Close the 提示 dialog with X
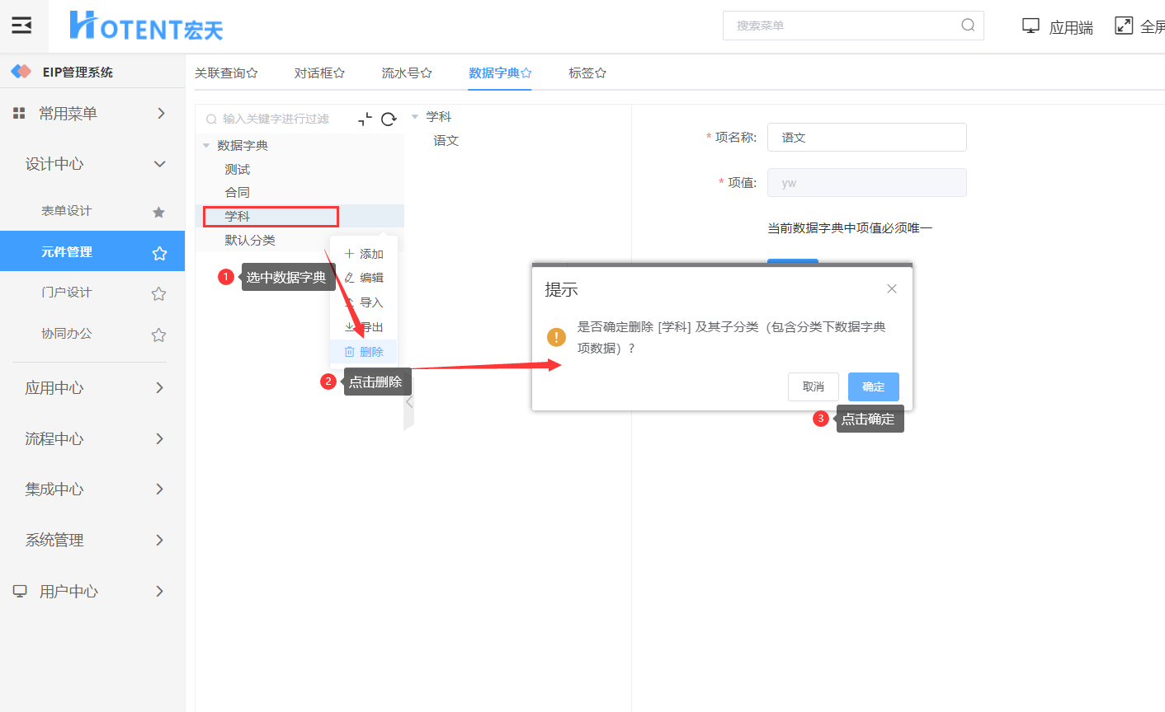This screenshot has width=1165, height=712. (x=892, y=288)
